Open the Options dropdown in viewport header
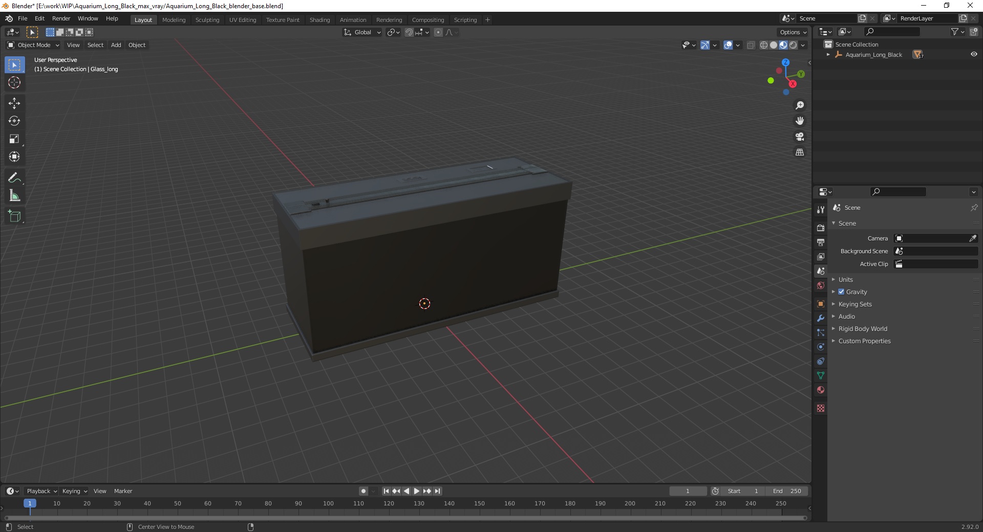Image resolution: width=983 pixels, height=532 pixels. 793,32
